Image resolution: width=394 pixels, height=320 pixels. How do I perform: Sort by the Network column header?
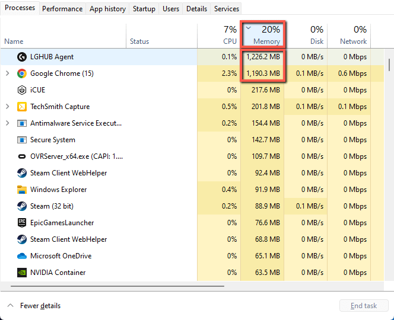point(349,36)
